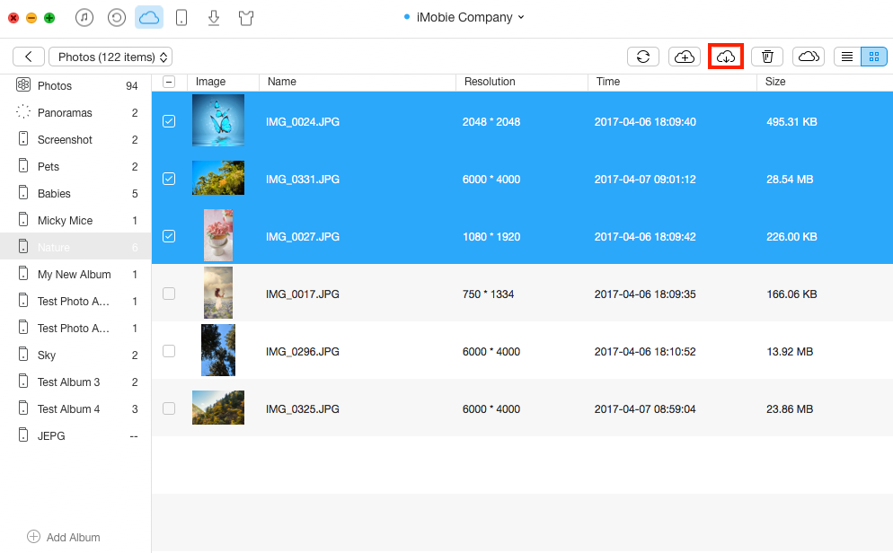Select the Babies album
The height and width of the screenshot is (553, 893).
pyautogui.click(x=75, y=193)
